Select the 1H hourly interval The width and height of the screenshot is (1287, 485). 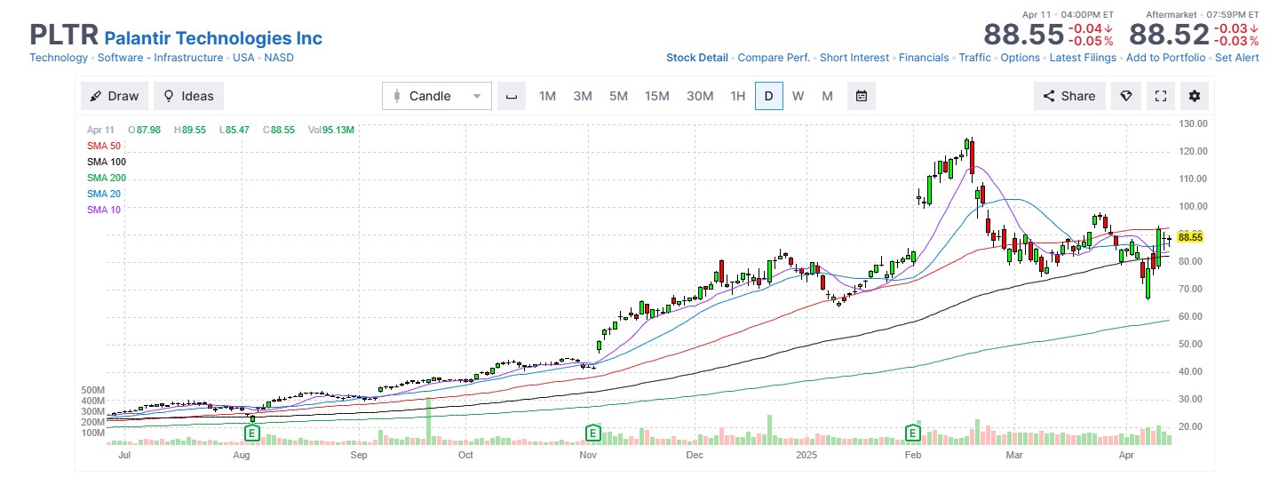pos(738,96)
